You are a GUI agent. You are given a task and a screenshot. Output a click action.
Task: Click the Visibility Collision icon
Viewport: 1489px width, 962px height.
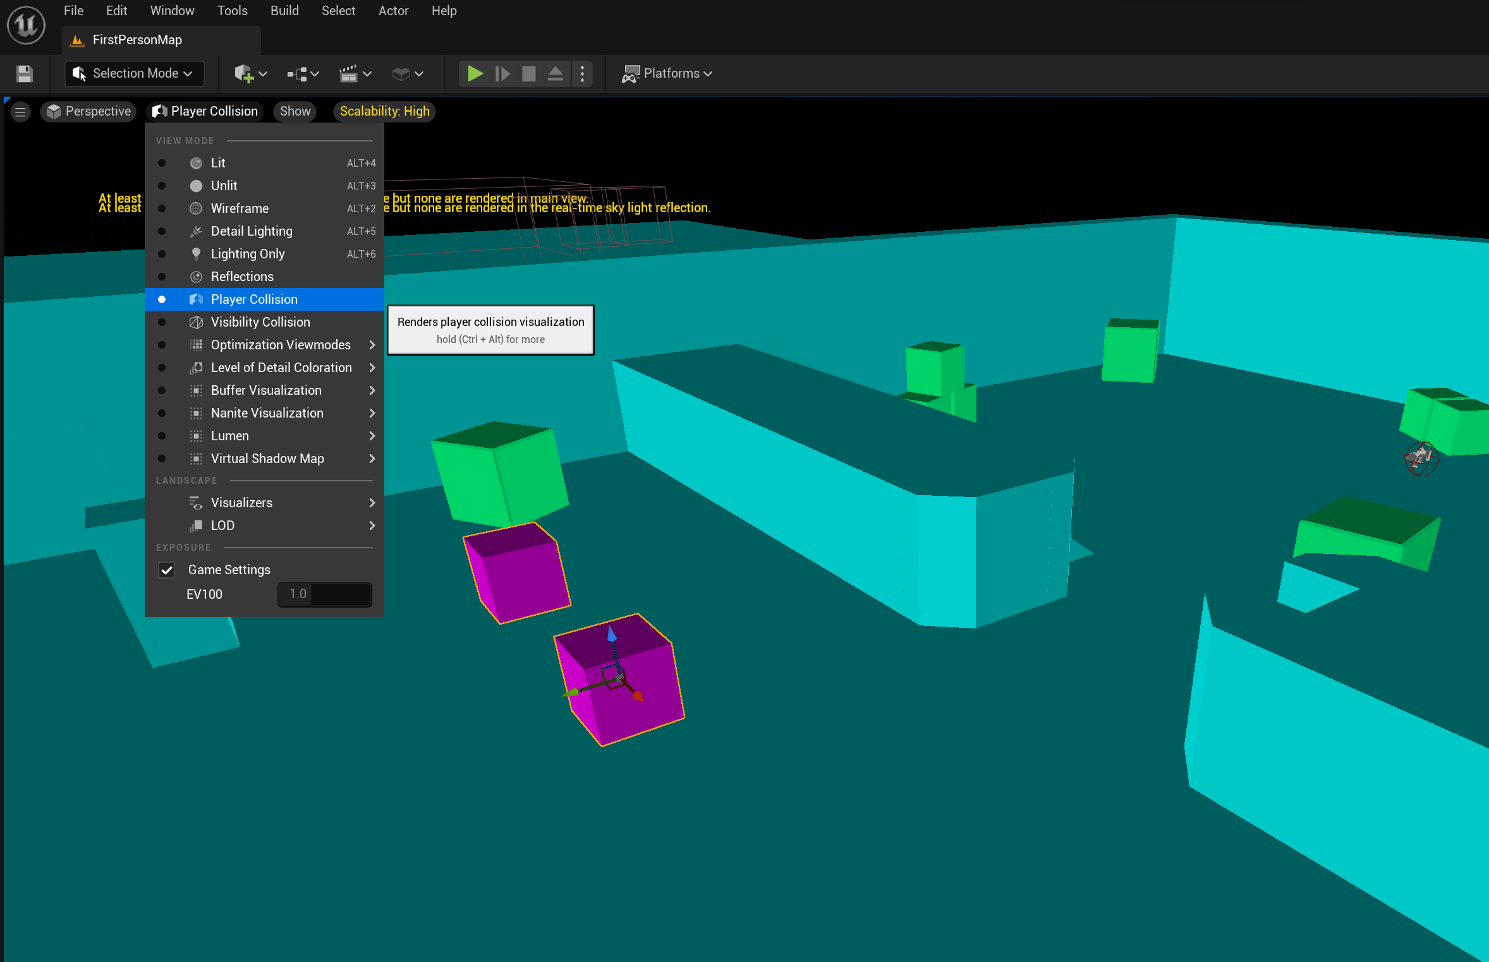pos(197,322)
